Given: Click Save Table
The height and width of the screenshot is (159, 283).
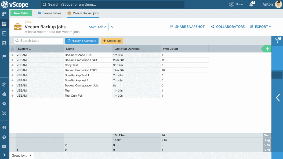Looking at the screenshot, I should point(97,27).
